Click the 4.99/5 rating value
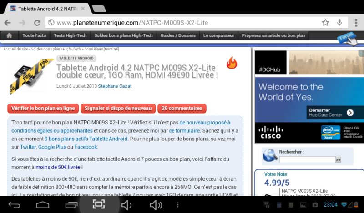 (x=277, y=183)
